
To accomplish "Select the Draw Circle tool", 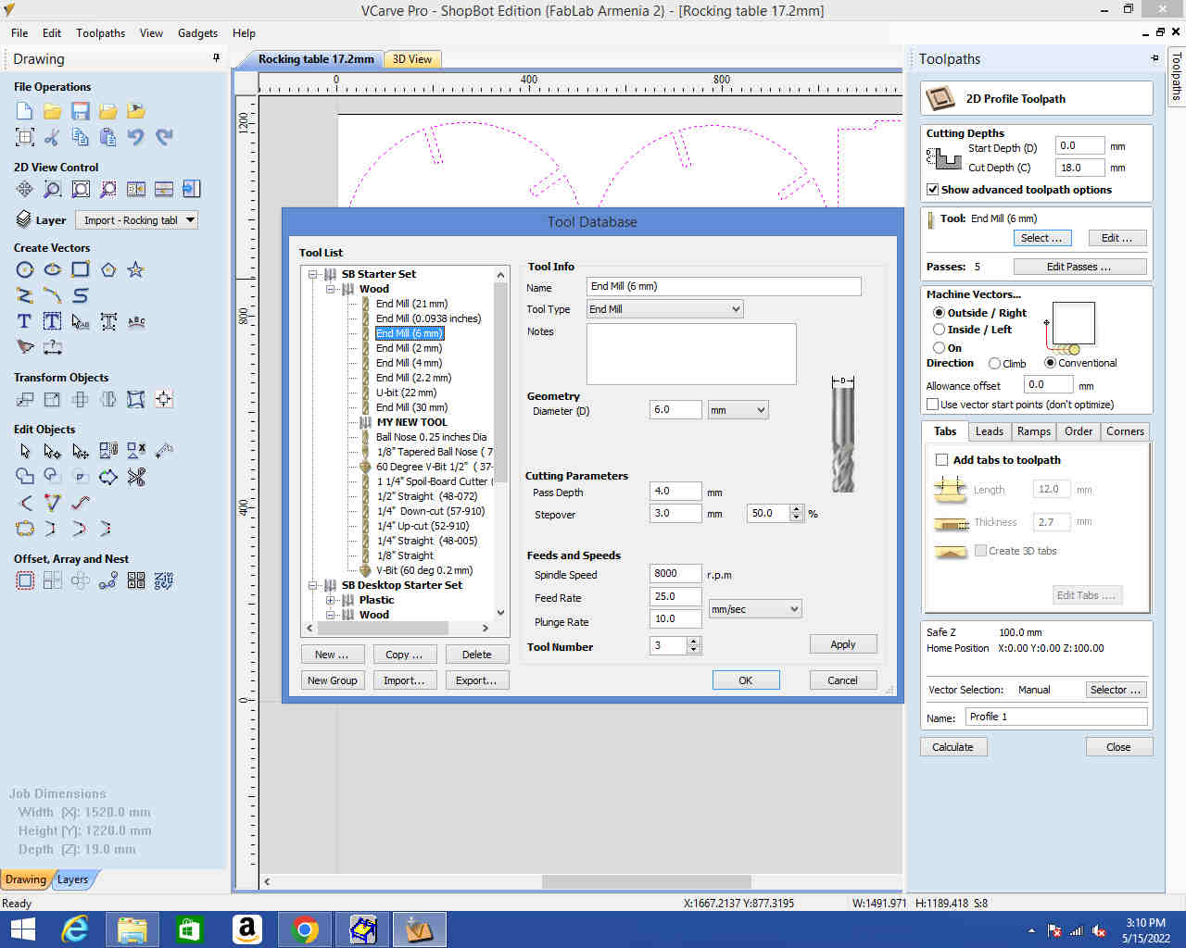I will click(x=25, y=269).
